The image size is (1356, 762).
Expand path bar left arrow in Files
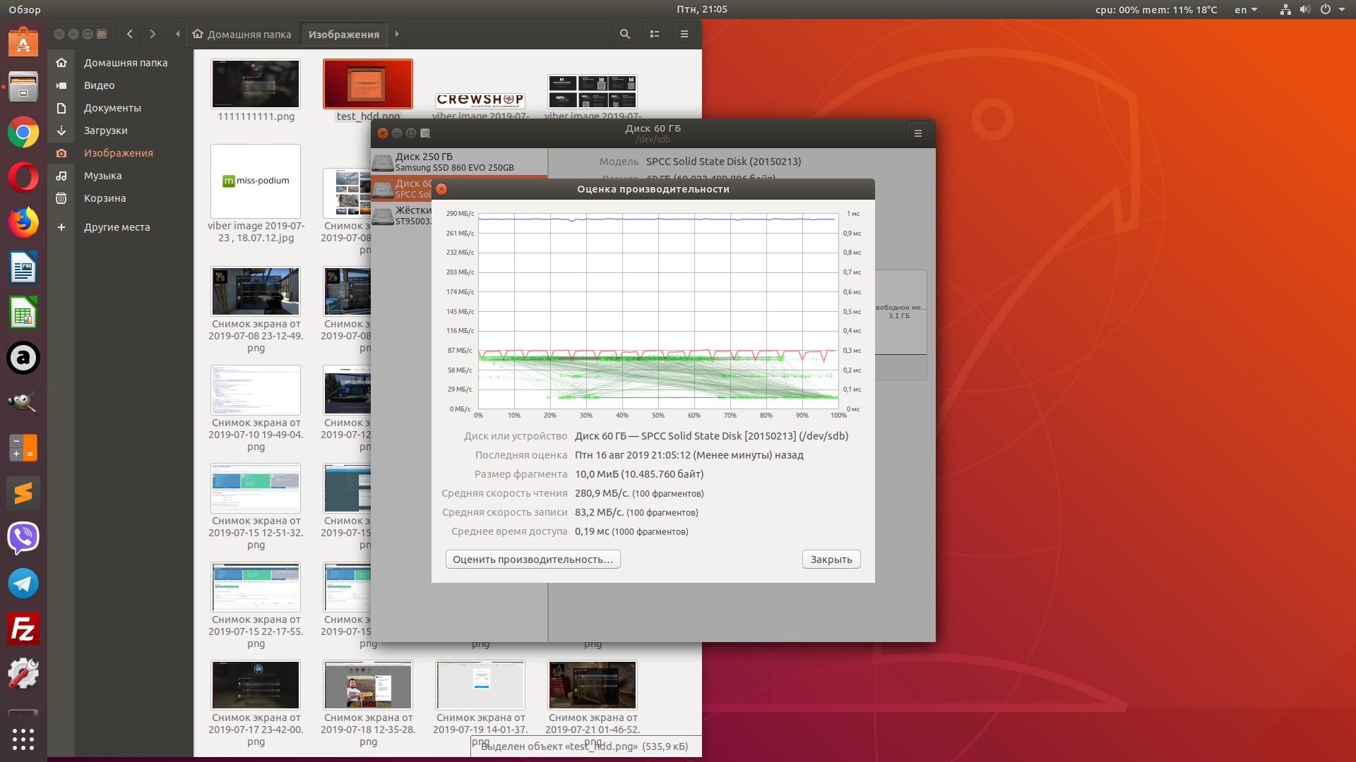(x=178, y=34)
